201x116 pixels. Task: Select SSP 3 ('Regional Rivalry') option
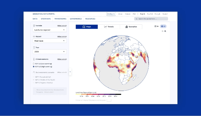pos(34,83)
